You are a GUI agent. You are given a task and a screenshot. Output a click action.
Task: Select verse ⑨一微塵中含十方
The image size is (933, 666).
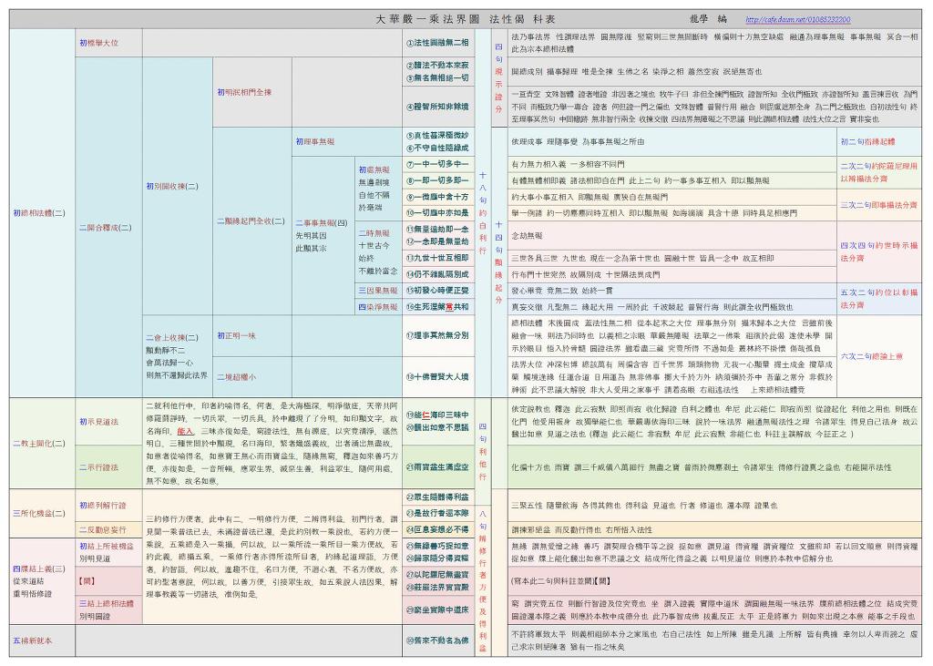[x=437, y=197]
